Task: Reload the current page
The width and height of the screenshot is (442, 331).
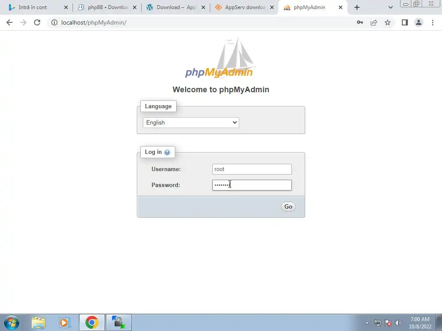Action: coord(37,22)
